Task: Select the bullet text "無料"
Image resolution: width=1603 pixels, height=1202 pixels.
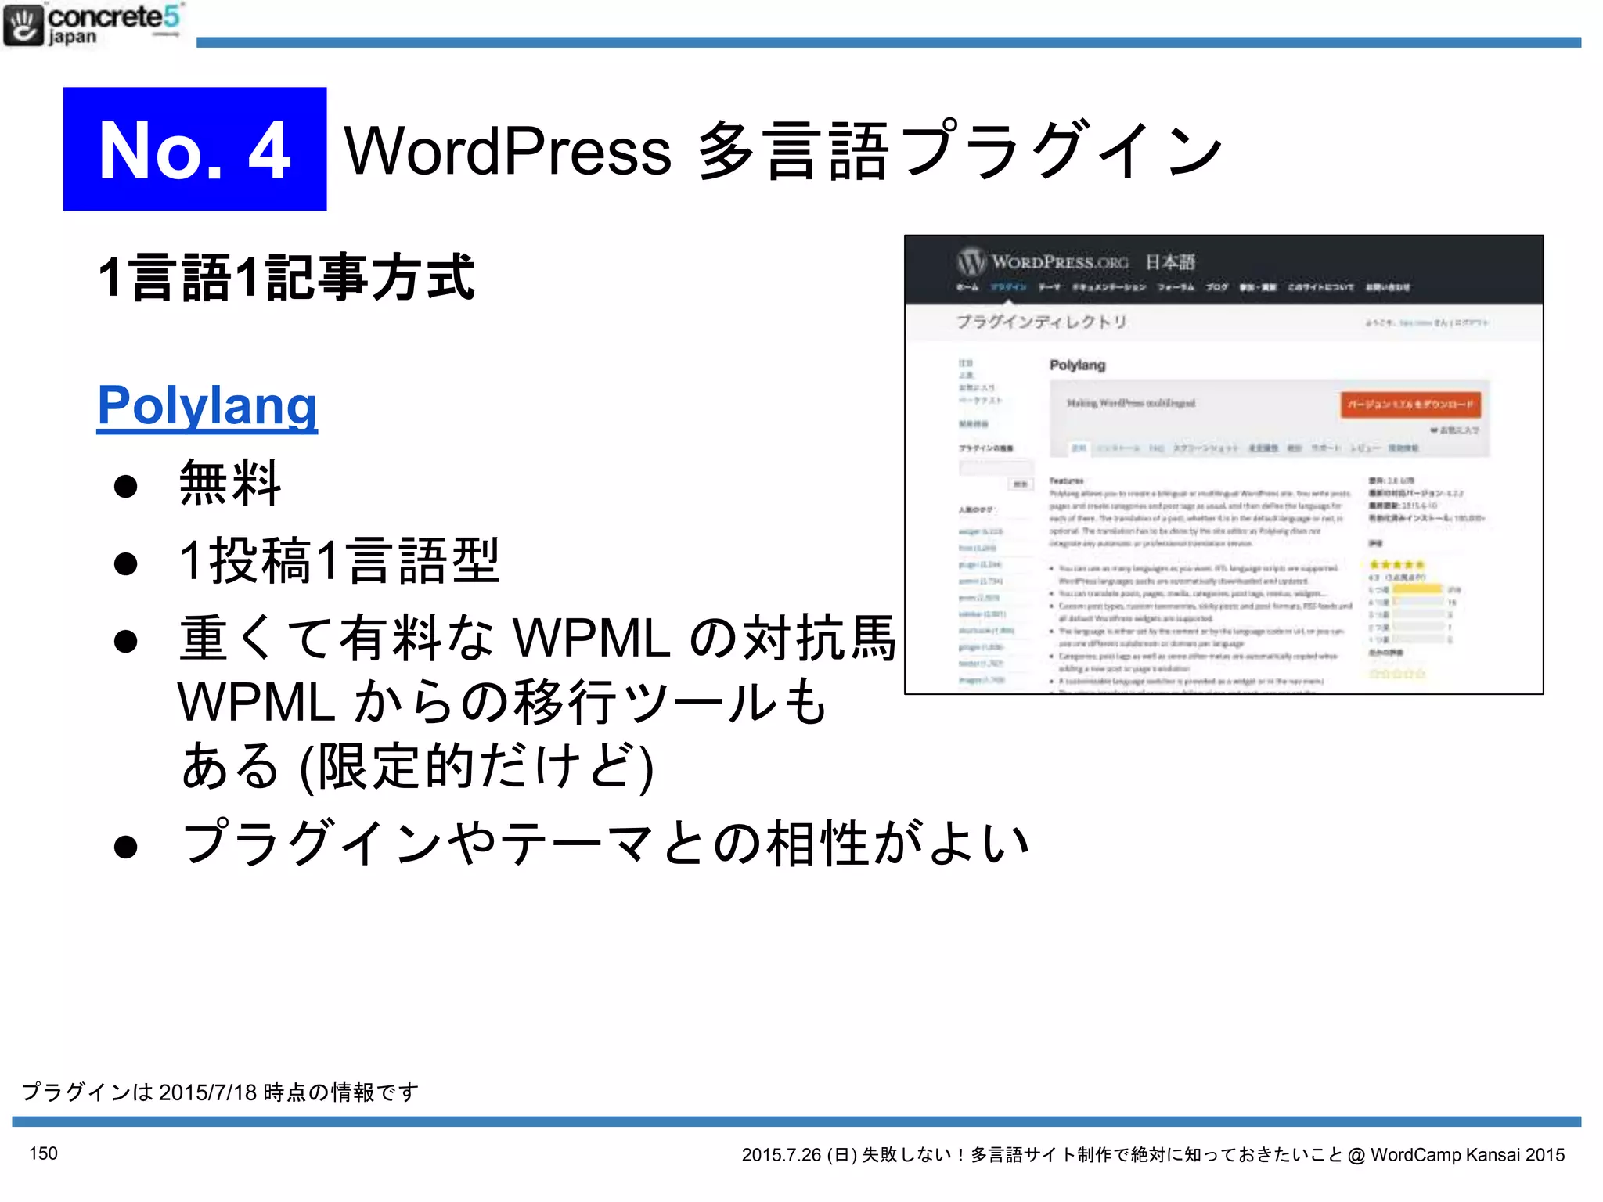Action: (x=230, y=484)
